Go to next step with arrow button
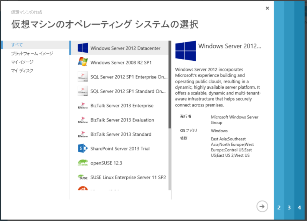The height and width of the screenshot is (221, 307). pyautogui.click(x=262, y=206)
